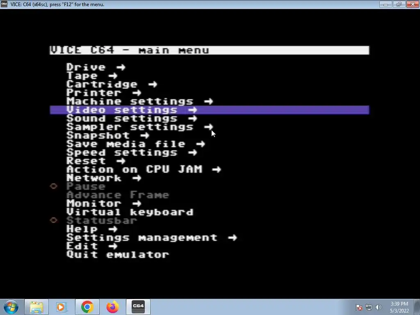Open Sampler settings submenu
This screenshot has height=315, width=420.
(x=139, y=127)
